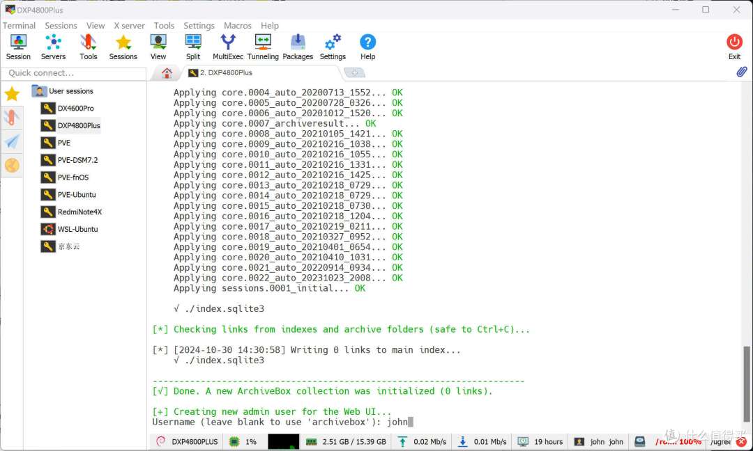The height and width of the screenshot is (451, 753).
Task: Open the Packages manager
Action: [298, 47]
